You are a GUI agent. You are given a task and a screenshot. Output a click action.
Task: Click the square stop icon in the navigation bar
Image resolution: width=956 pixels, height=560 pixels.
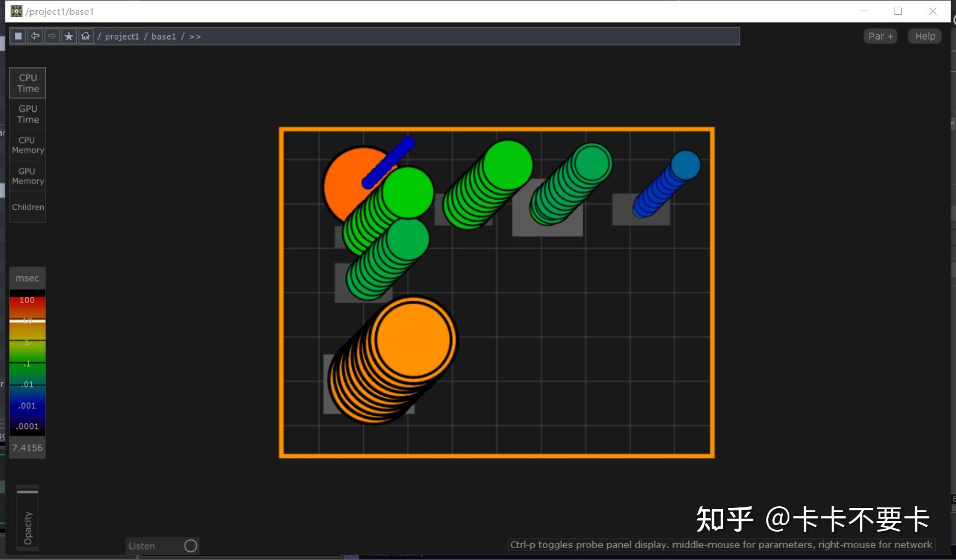pos(18,35)
